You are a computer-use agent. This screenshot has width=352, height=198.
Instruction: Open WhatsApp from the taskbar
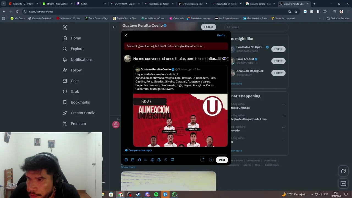coord(174,194)
